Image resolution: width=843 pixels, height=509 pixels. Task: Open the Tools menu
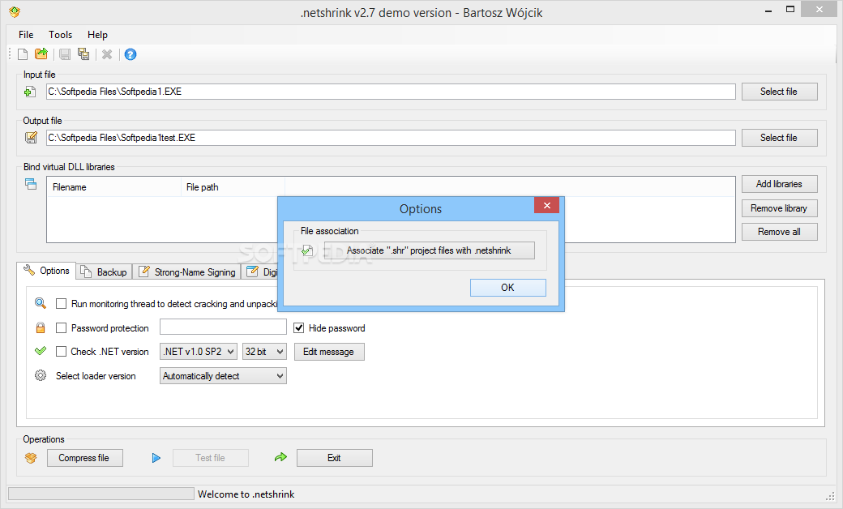pyautogui.click(x=60, y=34)
